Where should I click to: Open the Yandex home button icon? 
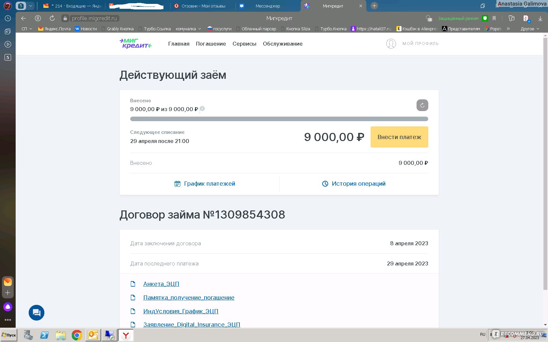tap(38, 18)
